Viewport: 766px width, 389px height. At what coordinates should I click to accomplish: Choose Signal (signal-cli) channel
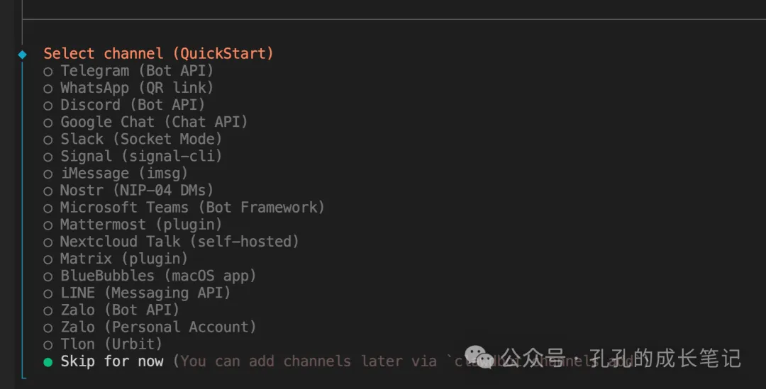[140, 156]
